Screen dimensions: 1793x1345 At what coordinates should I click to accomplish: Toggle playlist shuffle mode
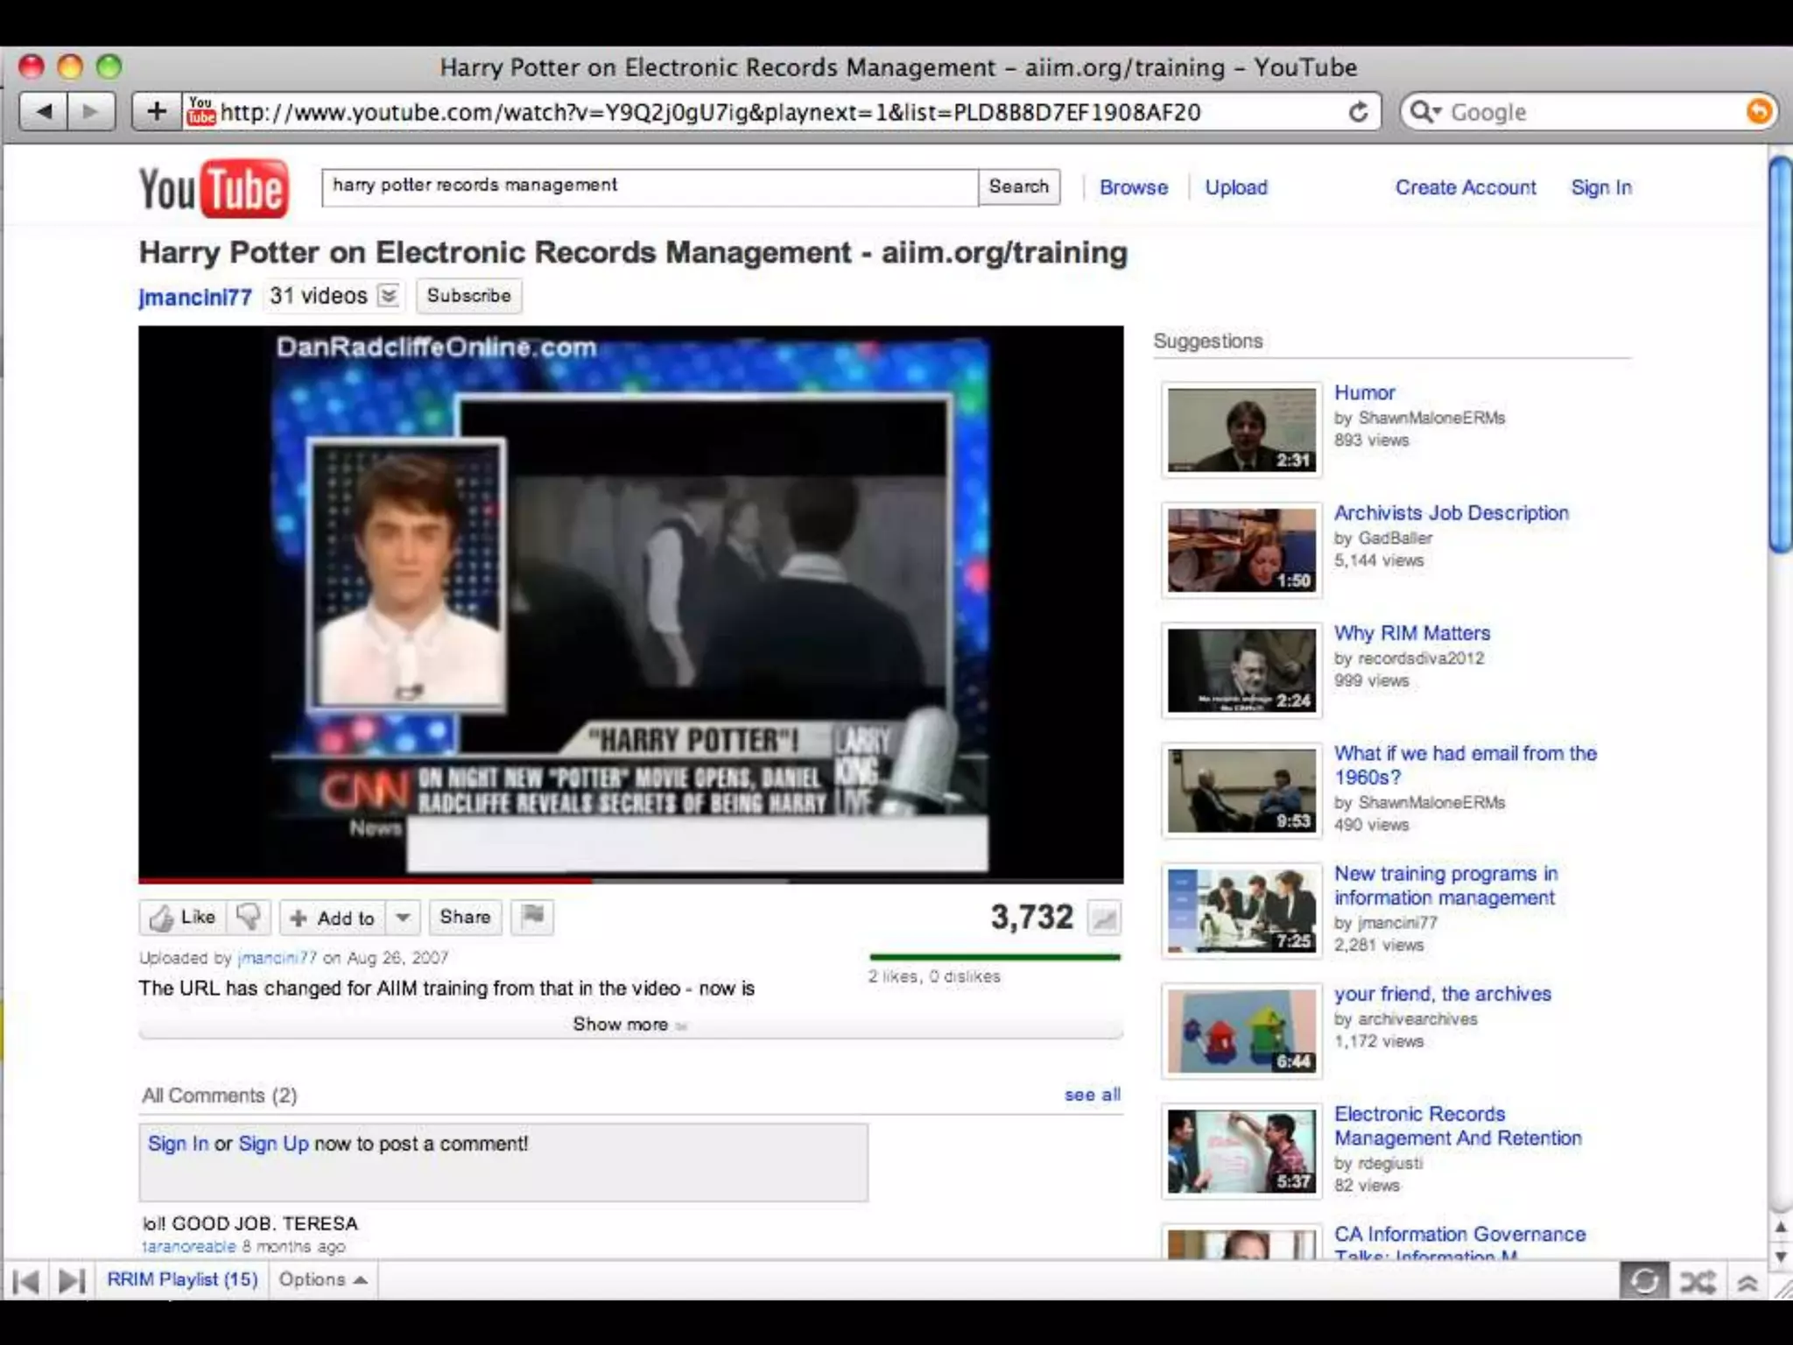1697,1282
